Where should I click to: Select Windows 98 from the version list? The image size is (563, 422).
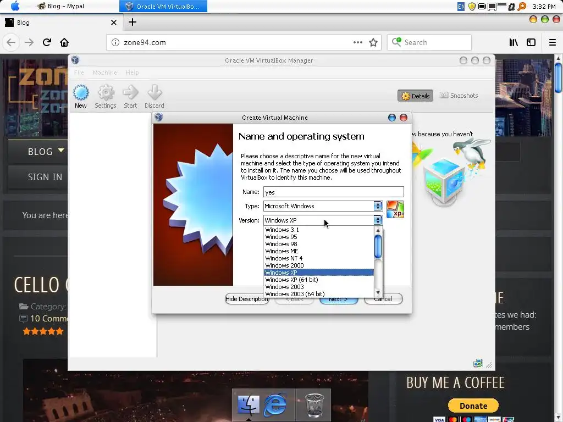pyautogui.click(x=318, y=244)
